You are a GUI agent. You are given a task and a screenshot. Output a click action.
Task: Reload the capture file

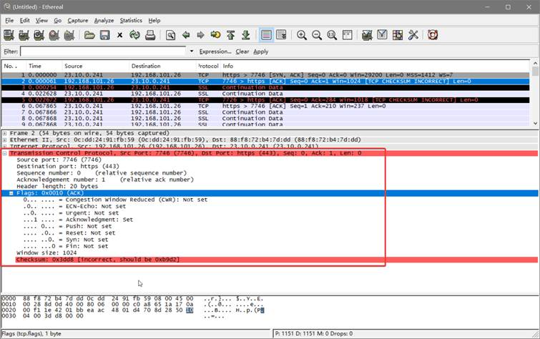[x=134, y=35]
